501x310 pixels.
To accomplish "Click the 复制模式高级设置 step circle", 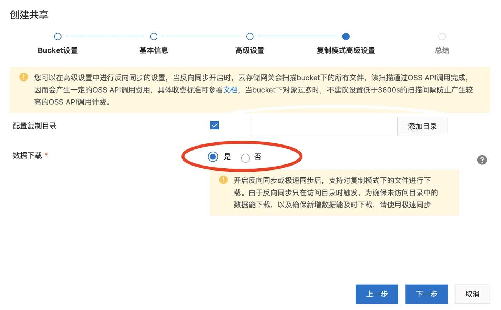I will (x=346, y=36).
